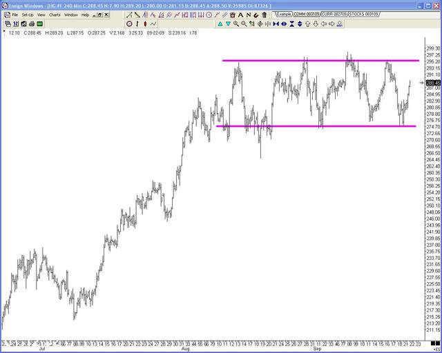Image resolution: width=442 pixels, height=353 pixels.
Task: Click the 299.30 price scale label
Action: point(434,48)
